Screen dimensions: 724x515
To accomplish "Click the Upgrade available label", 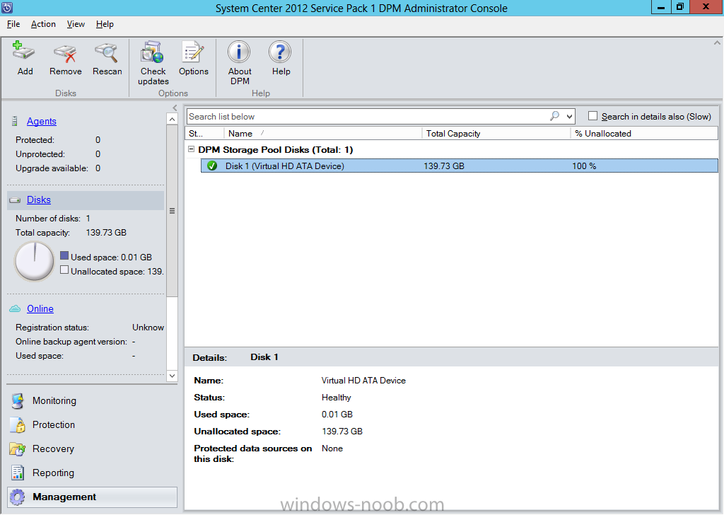I will (x=52, y=168).
